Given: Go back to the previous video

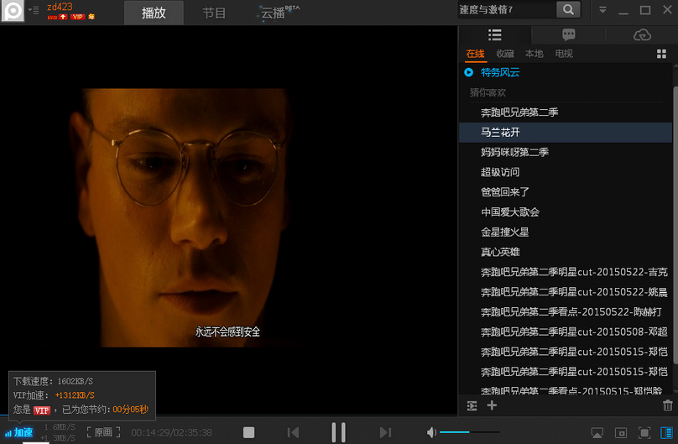Looking at the screenshot, I should coord(293,432).
